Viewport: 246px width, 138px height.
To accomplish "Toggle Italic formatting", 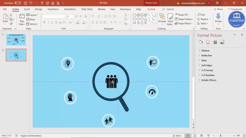I will point(48,23).
